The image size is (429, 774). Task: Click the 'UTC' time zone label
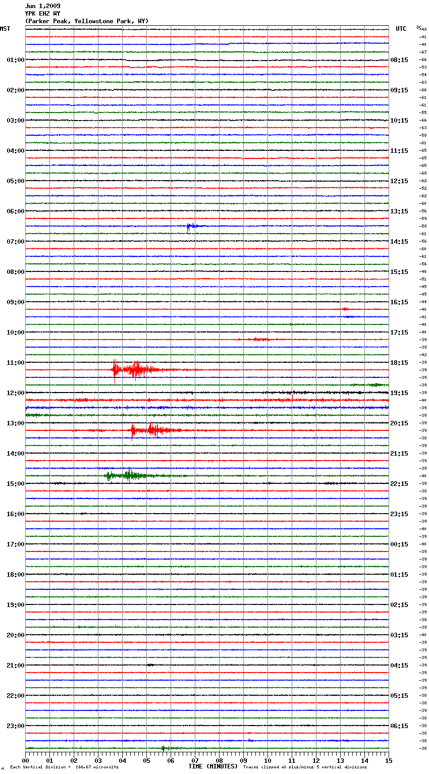tap(401, 29)
